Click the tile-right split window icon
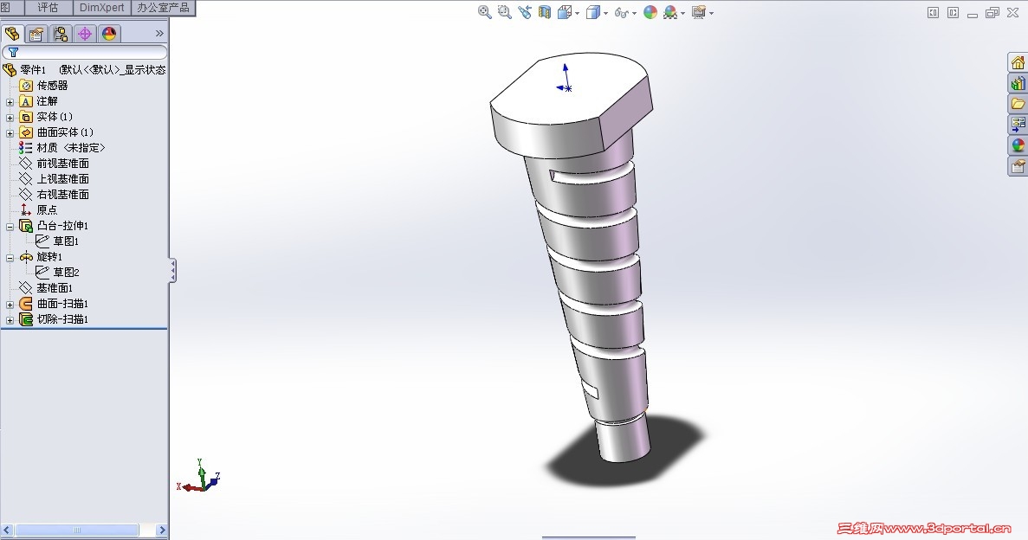The width and height of the screenshot is (1028, 540). coord(953,12)
